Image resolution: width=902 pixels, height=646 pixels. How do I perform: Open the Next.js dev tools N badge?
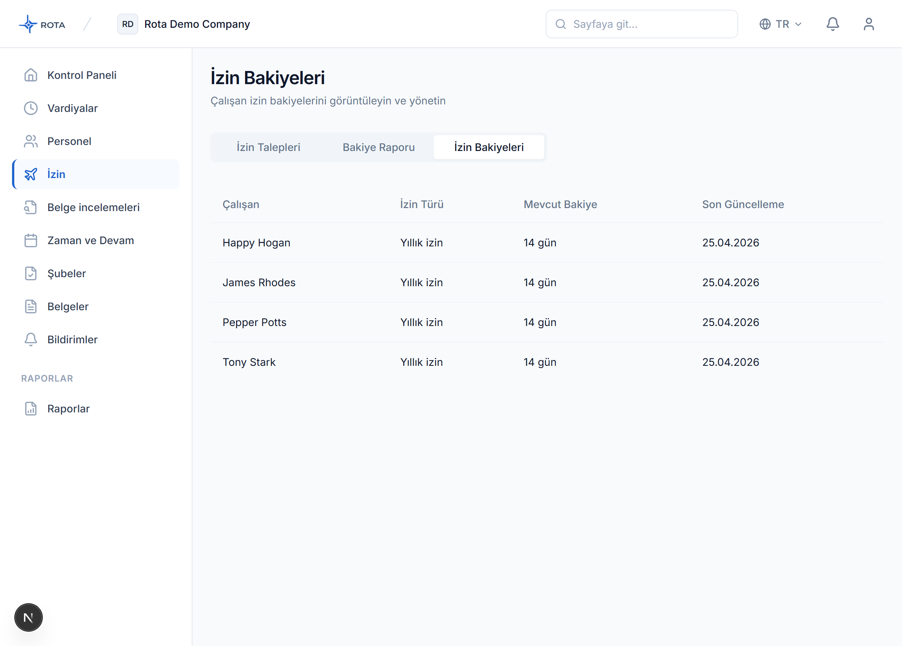28,617
